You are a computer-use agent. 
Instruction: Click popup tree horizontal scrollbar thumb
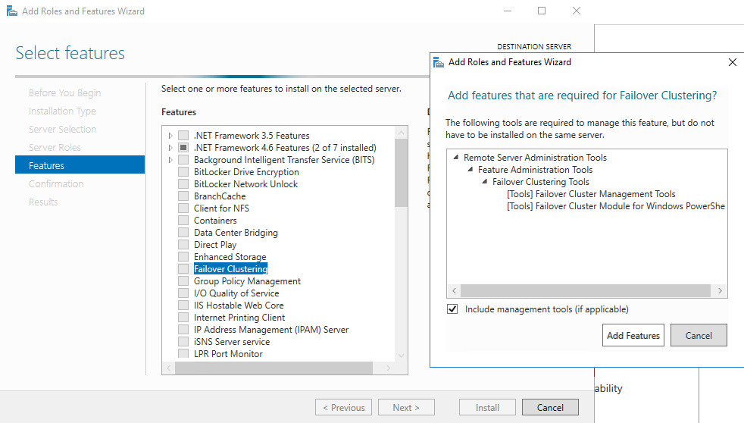586,290
